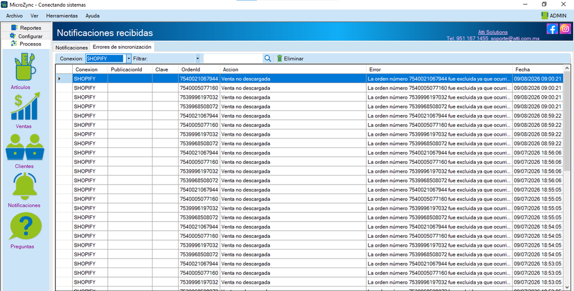Open the Herramientas menu
Screen dimensions: 574x291
point(62,16)
